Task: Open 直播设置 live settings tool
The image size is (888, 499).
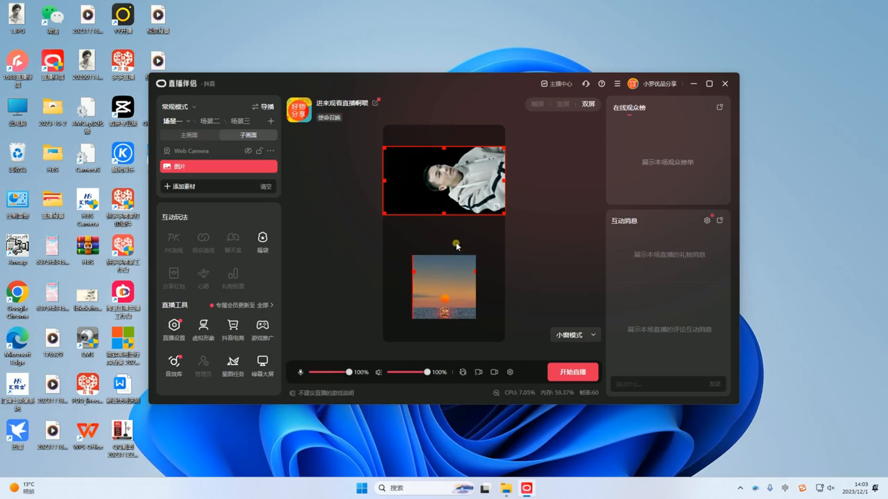Action: coord(174,330)
